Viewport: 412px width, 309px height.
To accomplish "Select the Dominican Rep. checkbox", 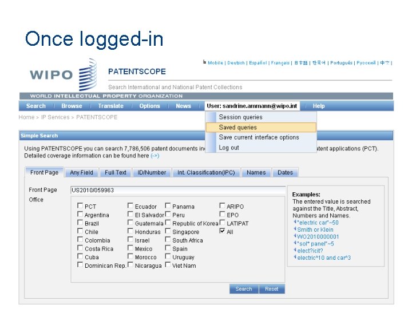I will [x=80, y=264].
